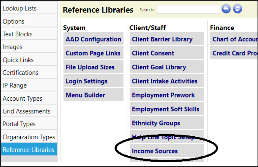Viewport: 258px width, 167px height.
Task: Click the blue back arrow icon
Action: [226, 9]
